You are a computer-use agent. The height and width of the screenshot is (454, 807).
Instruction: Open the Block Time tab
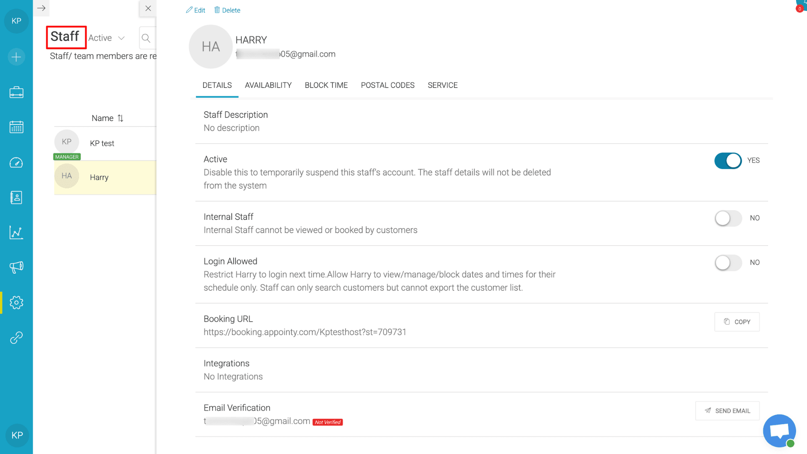(x=326, y=85)
